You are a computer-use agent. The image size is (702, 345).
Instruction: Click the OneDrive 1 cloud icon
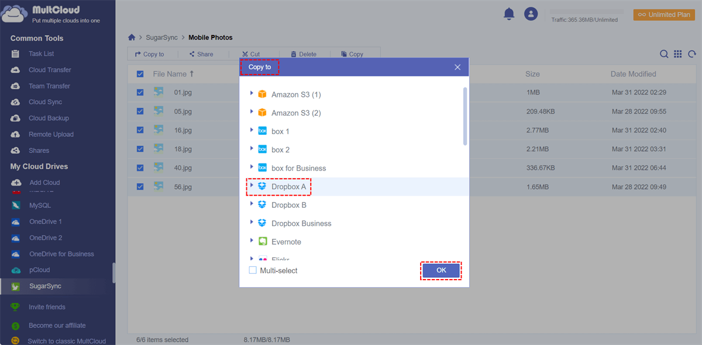(16, 222)
